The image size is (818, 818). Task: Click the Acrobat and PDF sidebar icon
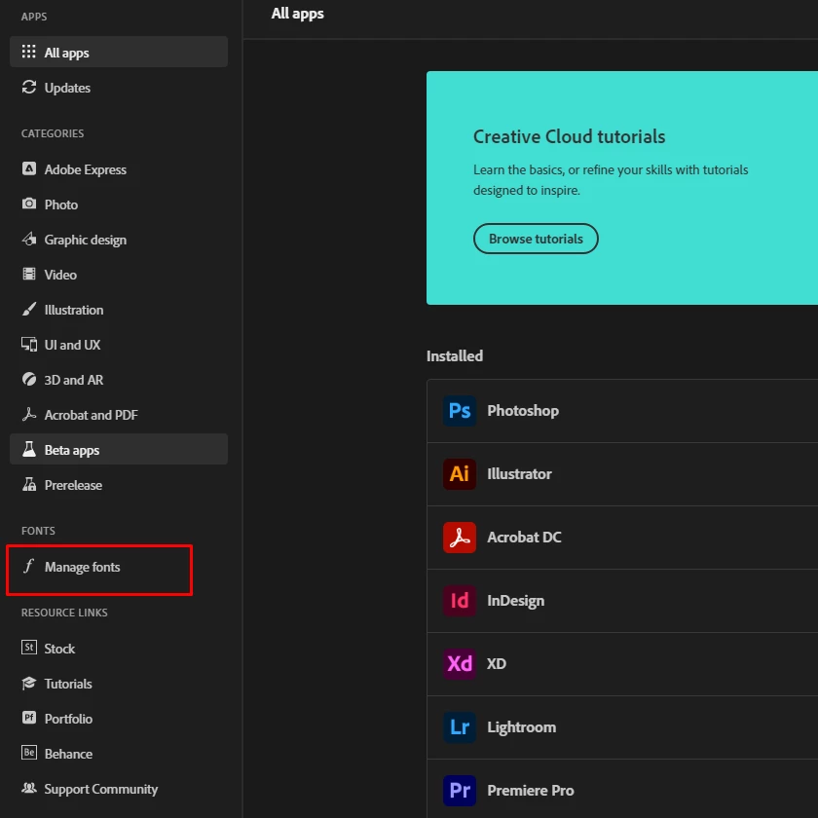coord(29,414)
